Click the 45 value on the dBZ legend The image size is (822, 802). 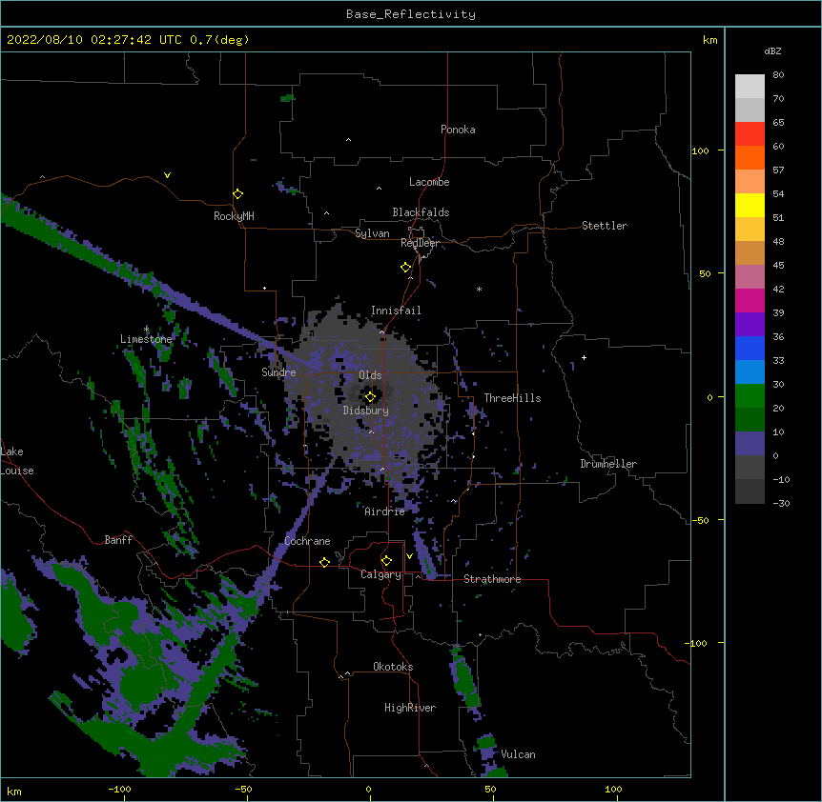click(x=778, y=265)
